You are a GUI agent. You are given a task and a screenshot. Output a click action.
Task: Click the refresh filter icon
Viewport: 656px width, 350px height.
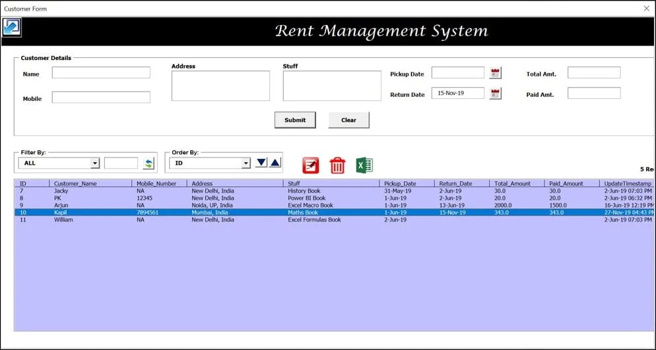point(148,163)
